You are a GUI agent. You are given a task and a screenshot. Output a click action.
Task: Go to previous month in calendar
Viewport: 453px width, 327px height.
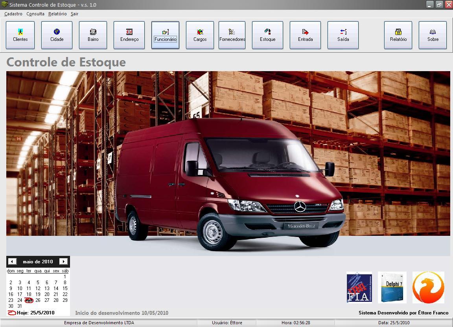(12, 261)
